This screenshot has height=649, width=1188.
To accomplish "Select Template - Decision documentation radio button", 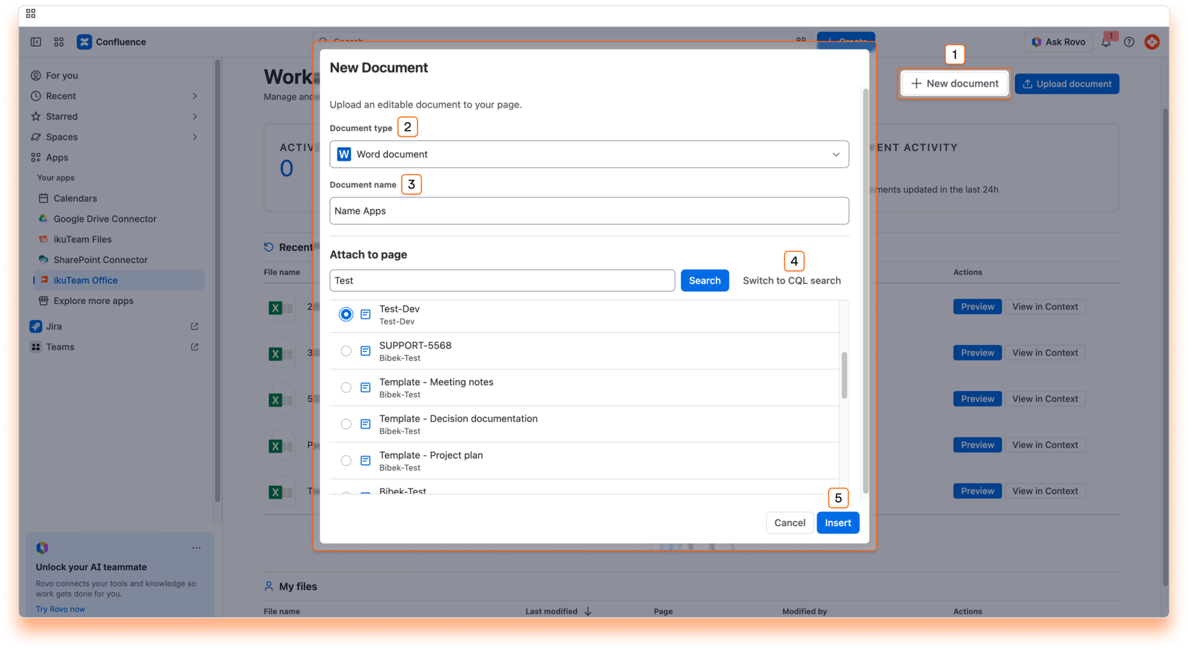I will point(346,424).
